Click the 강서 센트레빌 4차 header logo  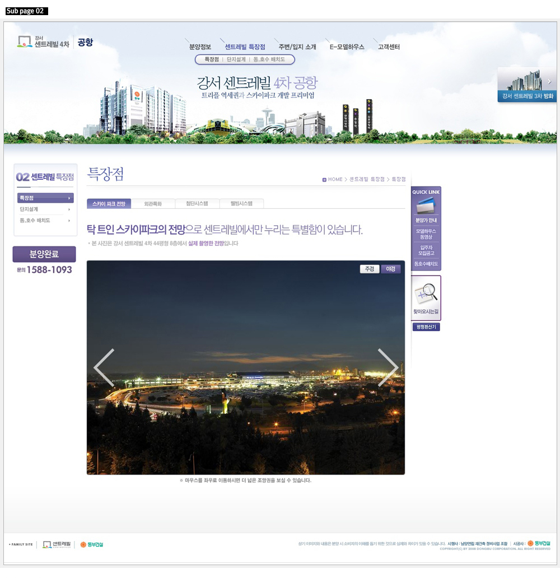55,42
